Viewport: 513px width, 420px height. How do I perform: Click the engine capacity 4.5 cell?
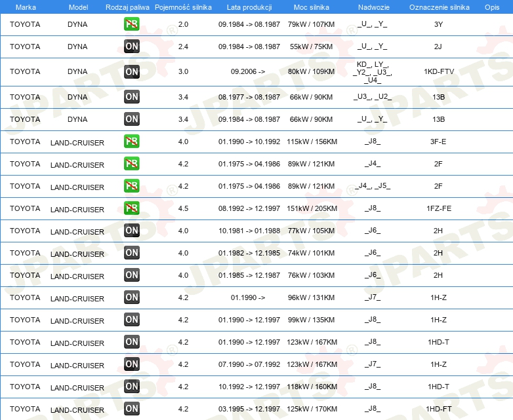pyautogui.click(x=183, y=208)
